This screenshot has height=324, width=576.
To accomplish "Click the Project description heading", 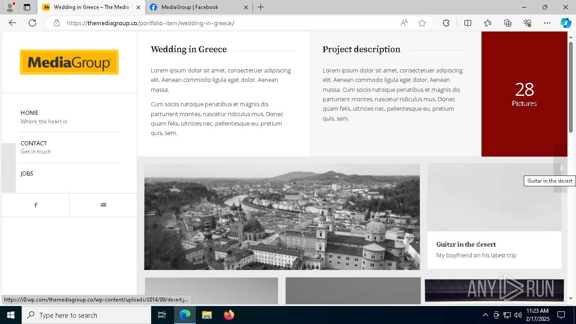I will (361, 49).
